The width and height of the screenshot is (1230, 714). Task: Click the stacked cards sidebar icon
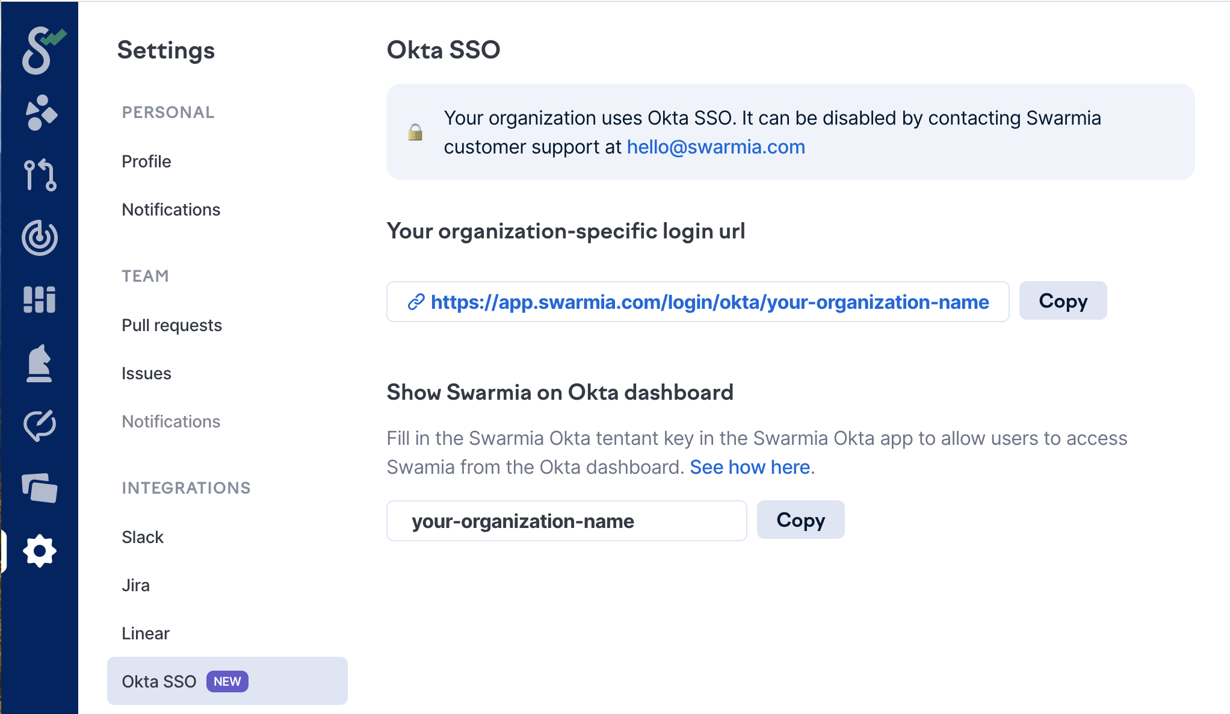pos(40,488)
